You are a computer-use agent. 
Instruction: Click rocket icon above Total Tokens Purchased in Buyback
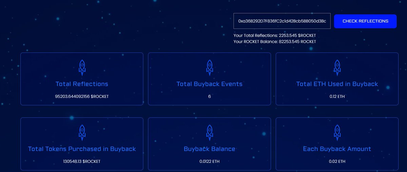(82, 133)
